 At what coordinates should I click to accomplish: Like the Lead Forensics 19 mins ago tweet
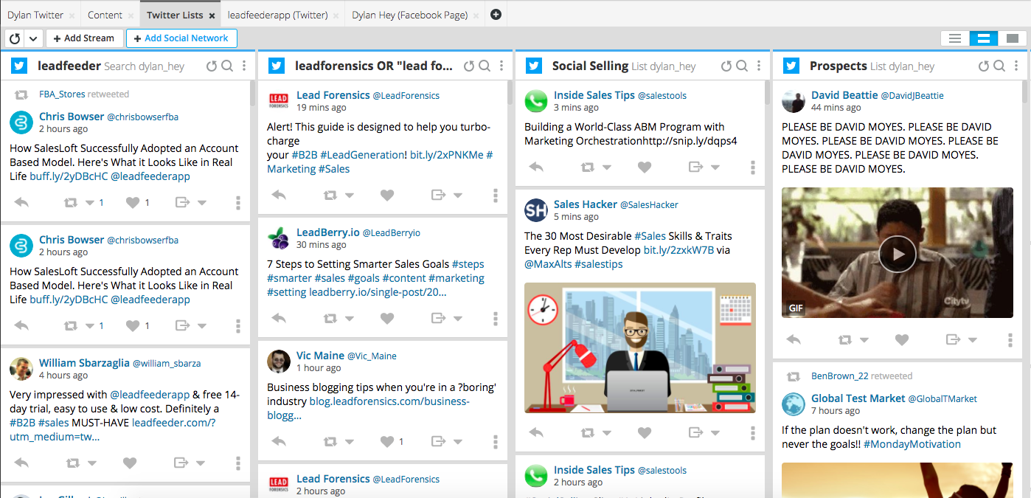[x=387, y=196]
